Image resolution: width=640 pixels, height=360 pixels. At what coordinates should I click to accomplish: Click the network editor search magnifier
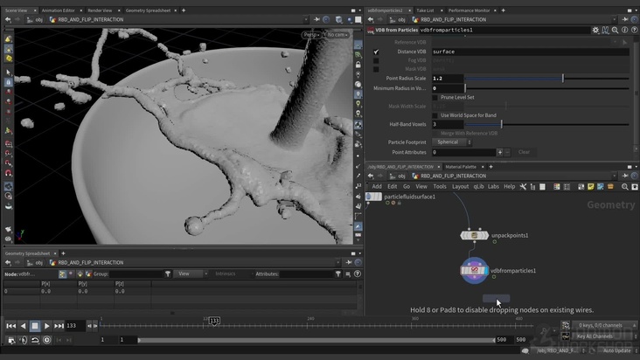pyautogui.click(x=625, y=186)
